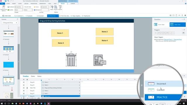Open the Shuffle None dropdown

pos(19,10)
